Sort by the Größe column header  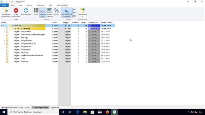point(52,23)
